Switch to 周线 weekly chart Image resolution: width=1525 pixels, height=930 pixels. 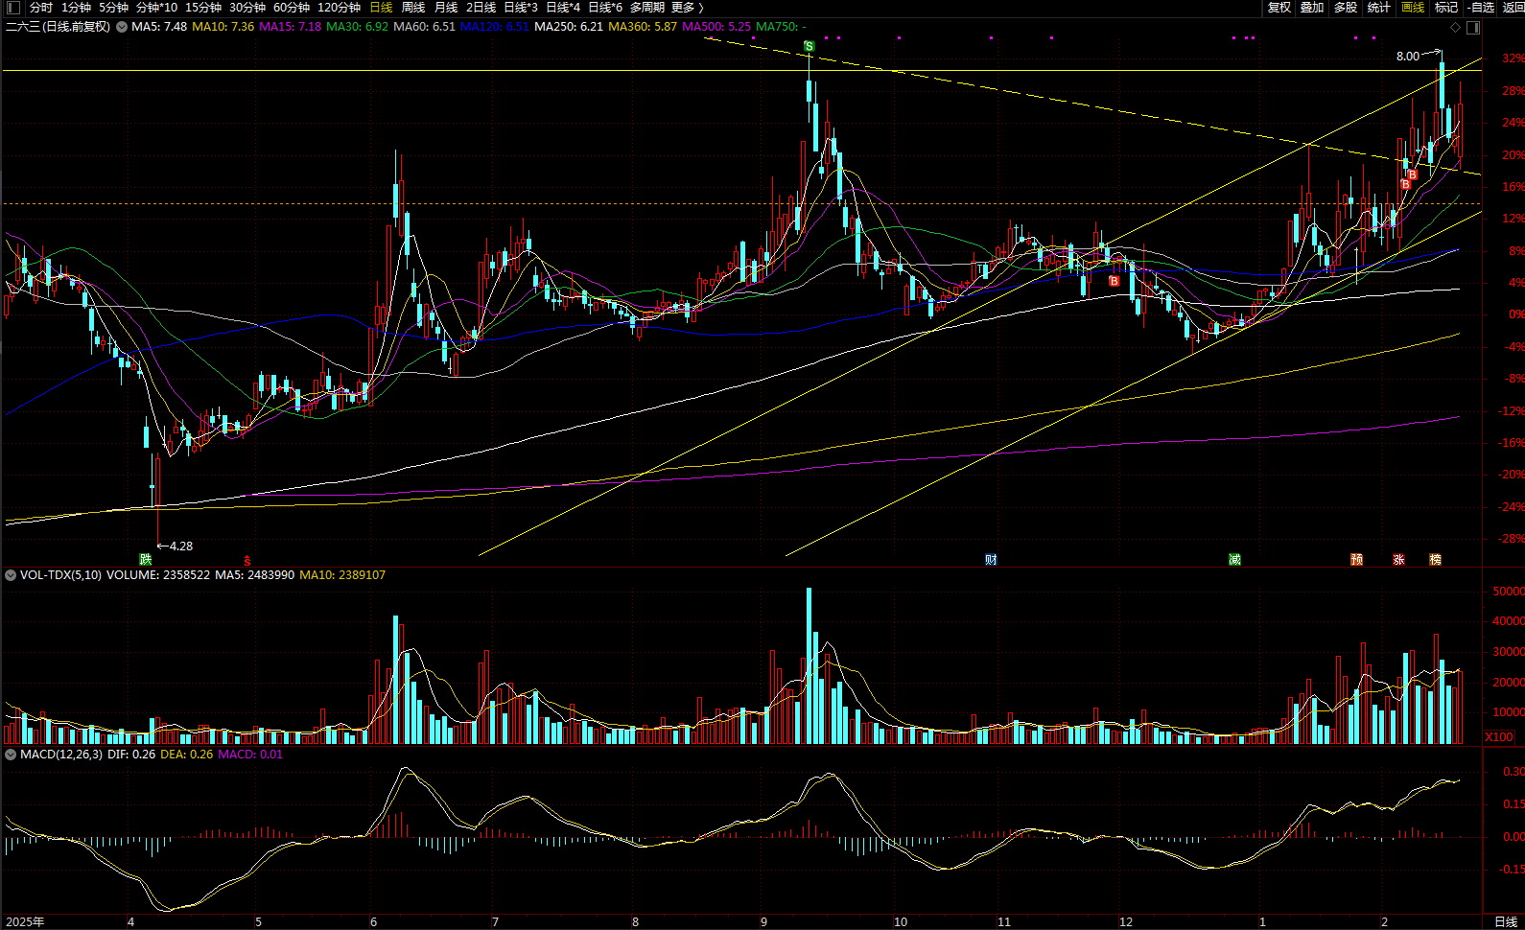pyautogui.click(x=412, y=8)
